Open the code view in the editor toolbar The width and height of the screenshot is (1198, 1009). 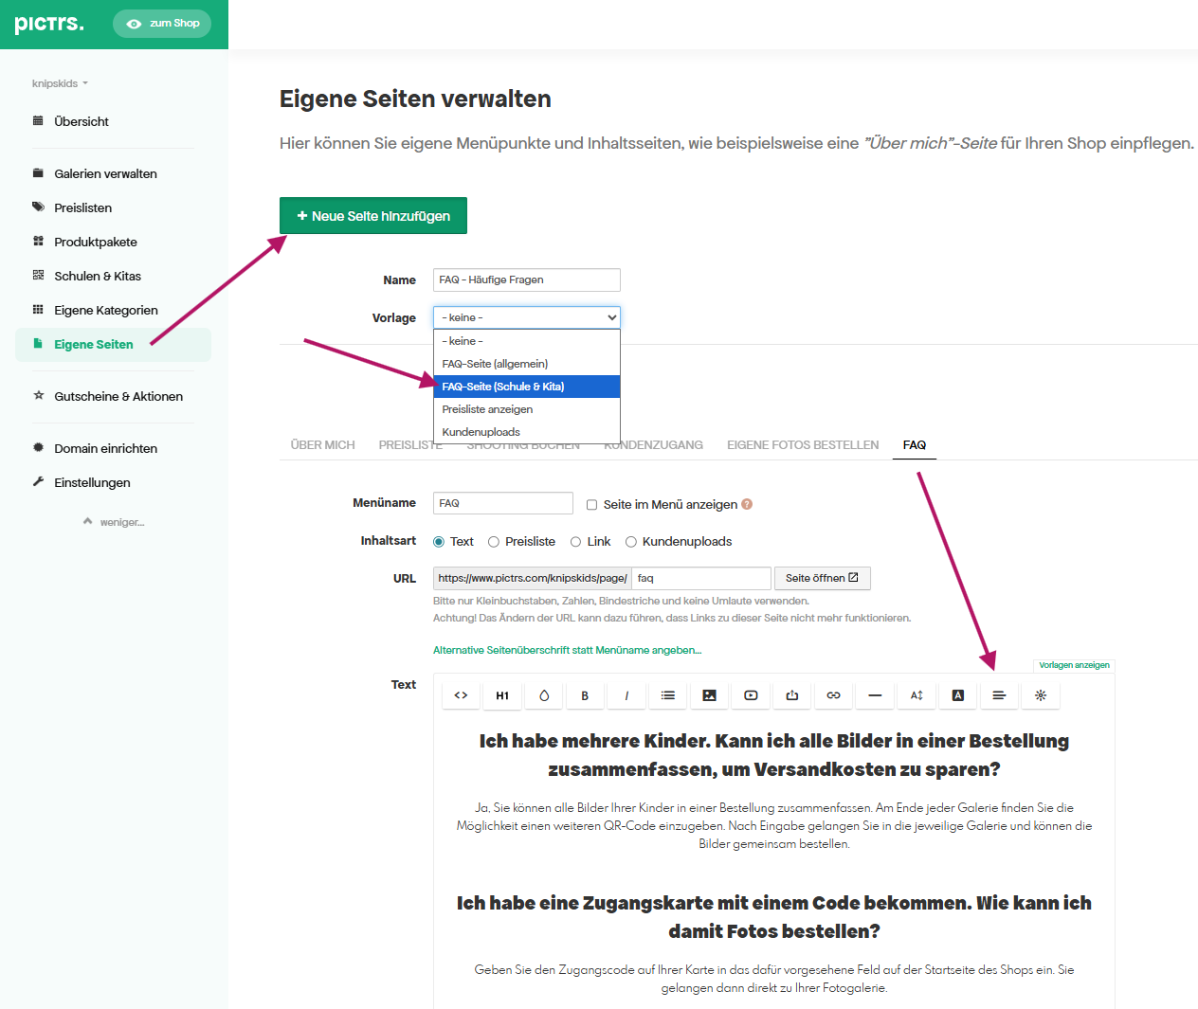(461, 695)
